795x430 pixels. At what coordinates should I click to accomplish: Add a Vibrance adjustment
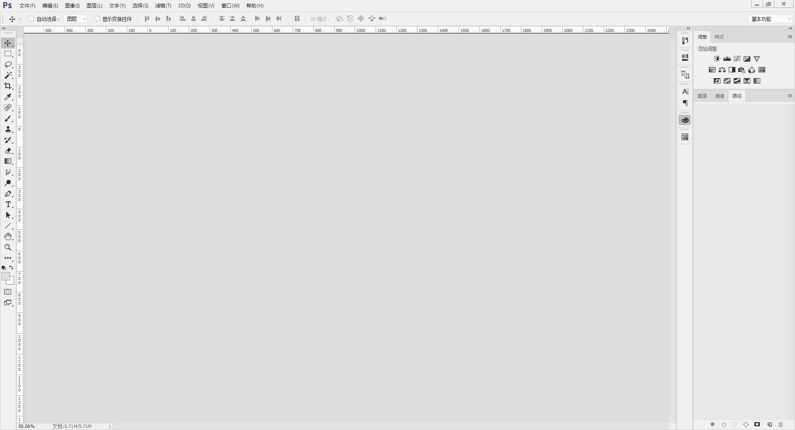[x=756, y=59]
